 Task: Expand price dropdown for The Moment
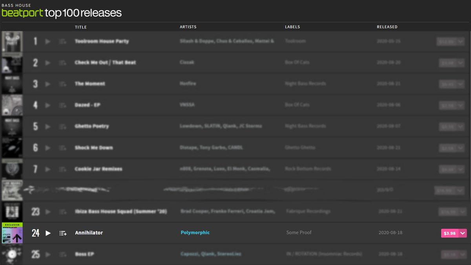(461, 84)
